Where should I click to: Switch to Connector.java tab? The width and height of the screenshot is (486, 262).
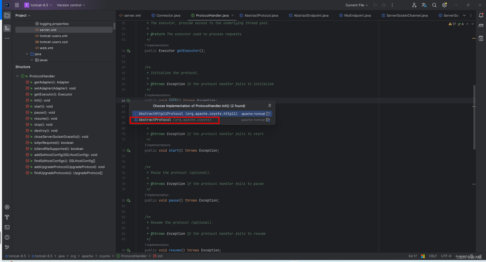pos(166,15)
